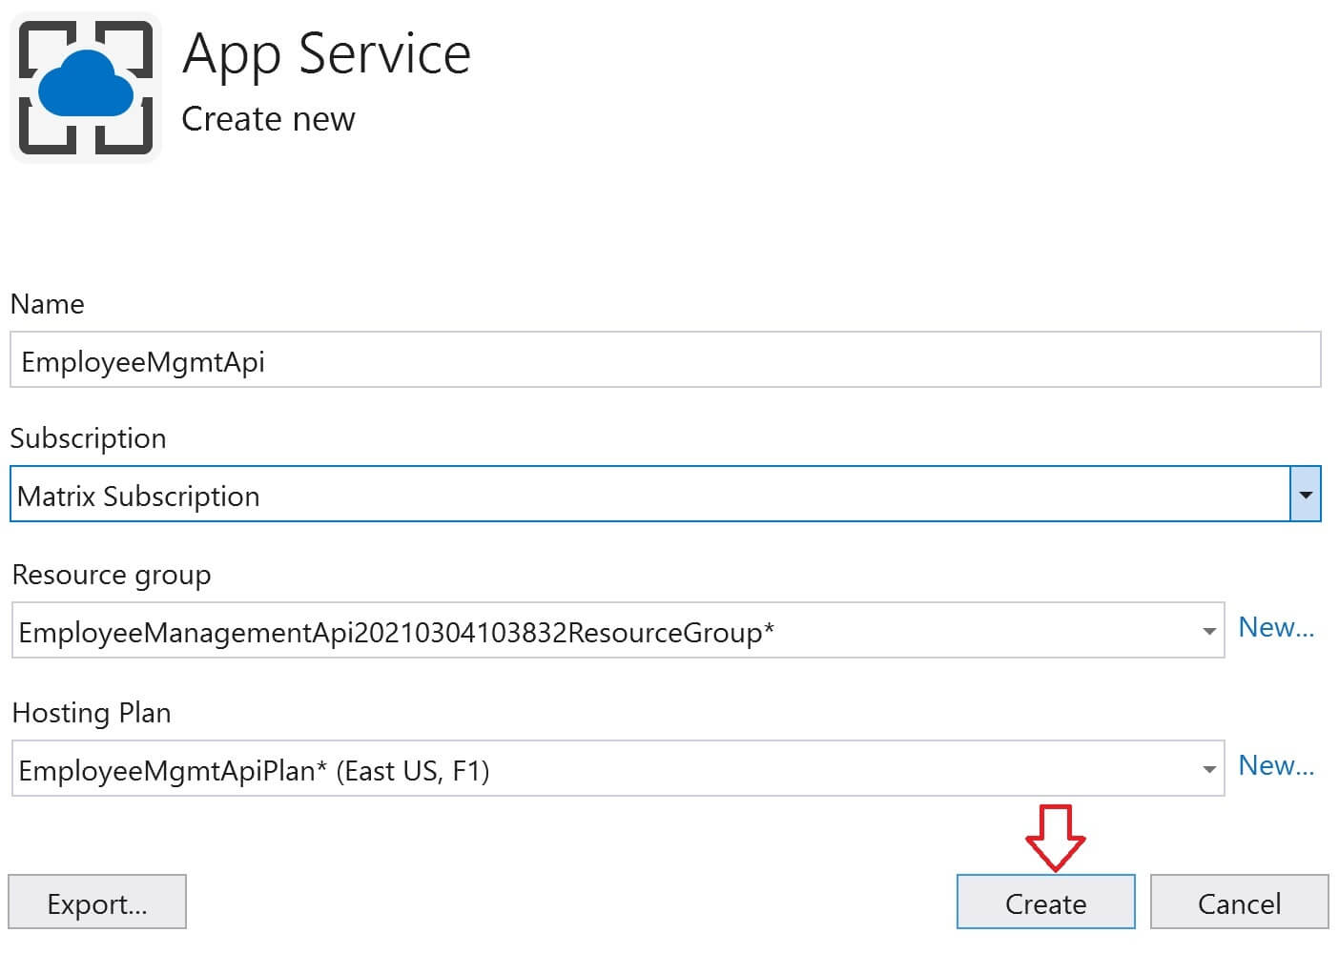1339x953 pixels.
Task: Select the Matrix Subscription combo box
Action: point(665,494)
